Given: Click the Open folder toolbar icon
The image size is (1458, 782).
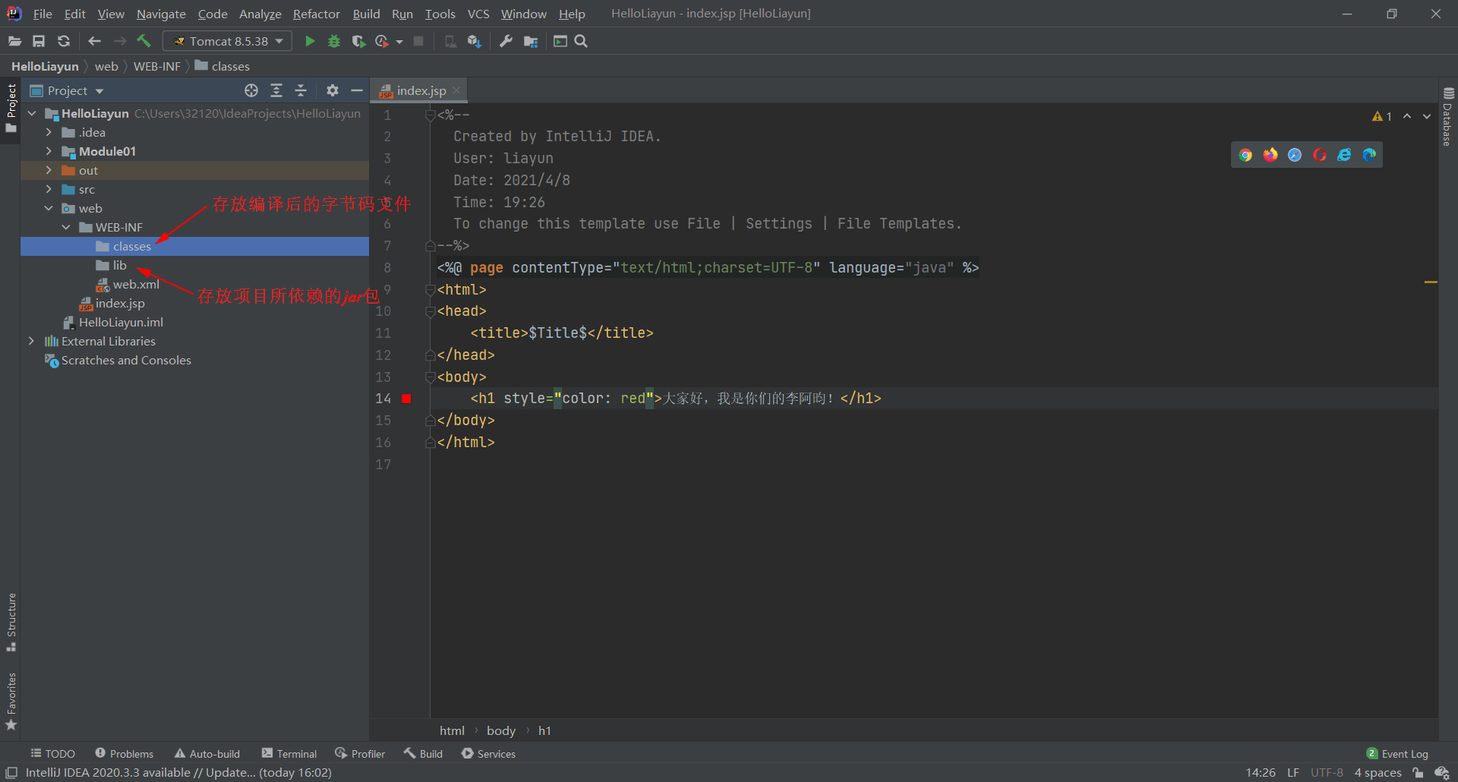Looking at the screenshot, I should (x=14, y=41).
